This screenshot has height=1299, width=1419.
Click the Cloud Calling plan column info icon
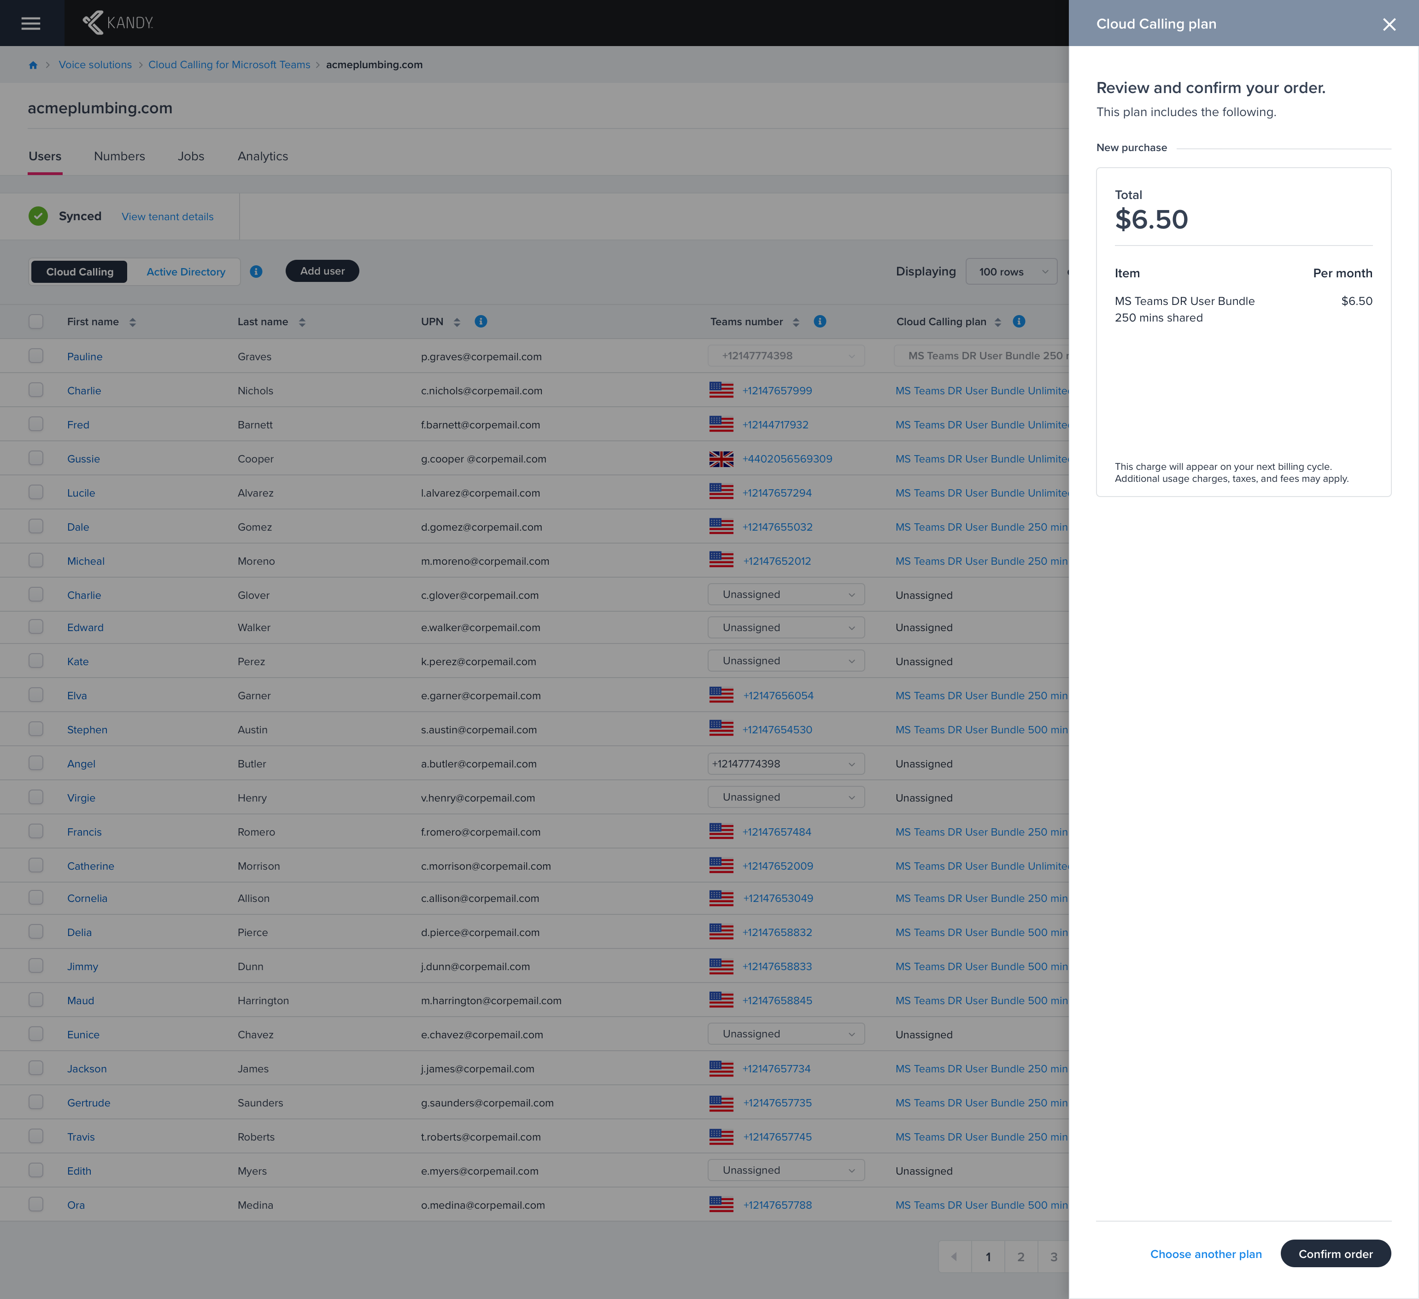(x=1019, y=322)
